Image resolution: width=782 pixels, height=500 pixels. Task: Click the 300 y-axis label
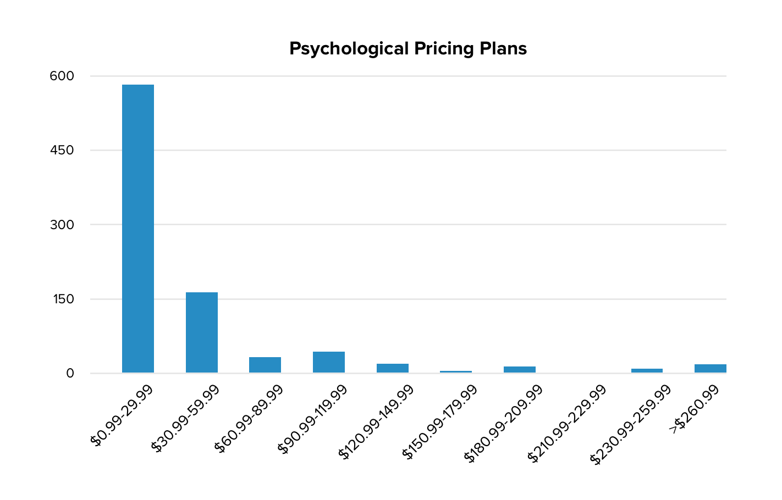pyautogui.click(x=62, y=225)
